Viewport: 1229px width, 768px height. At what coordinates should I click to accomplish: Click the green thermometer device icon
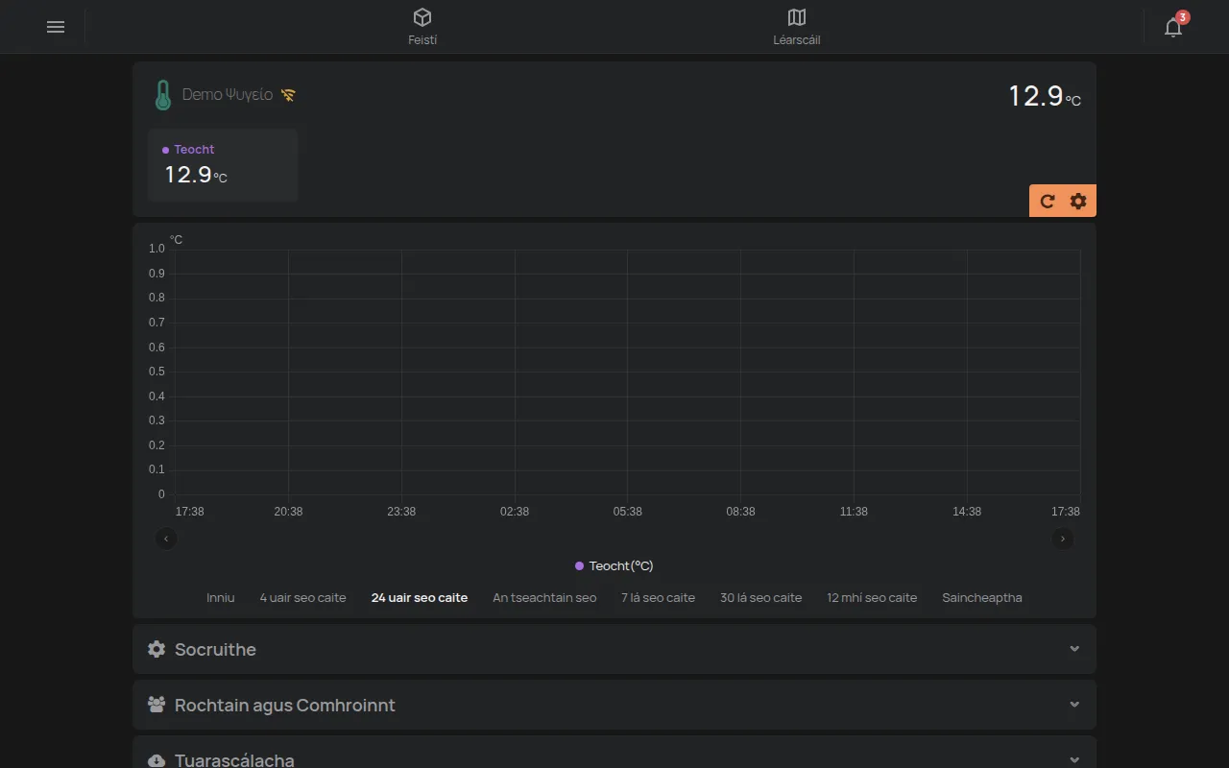pyautogui.click(x=163, y=95)
